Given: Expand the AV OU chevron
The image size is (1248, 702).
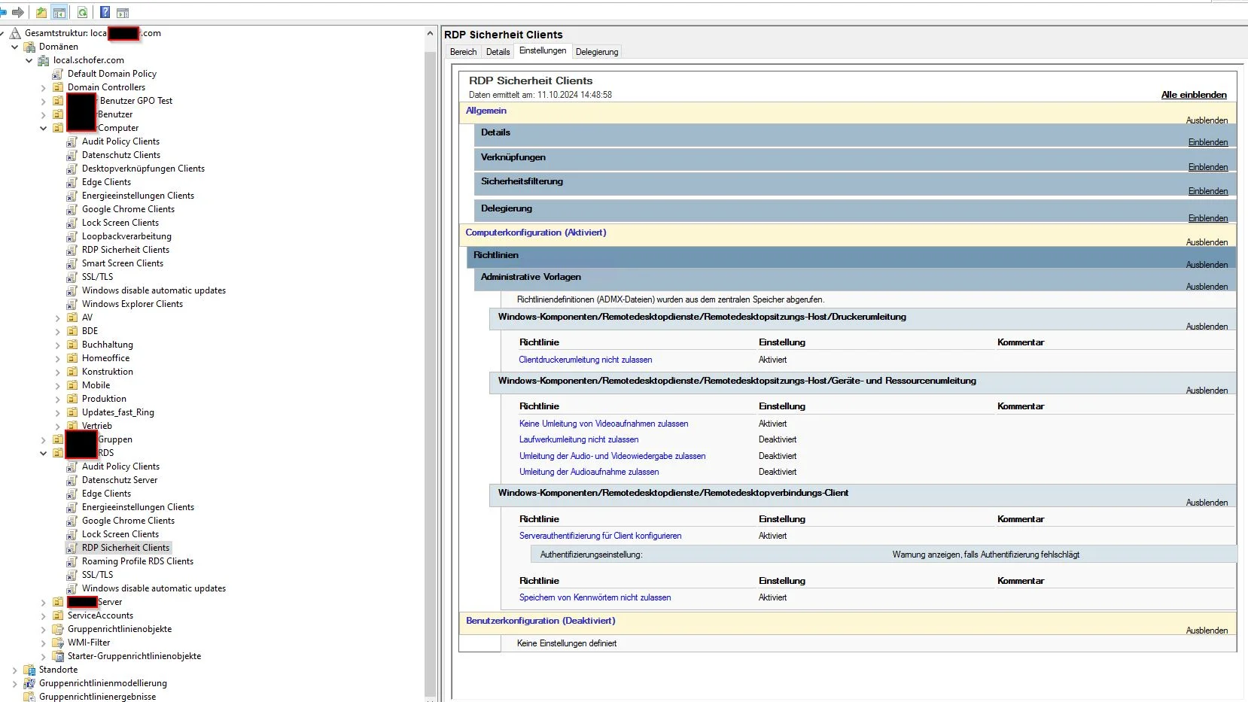Looking at the screenshot, I should click(58, 318).
